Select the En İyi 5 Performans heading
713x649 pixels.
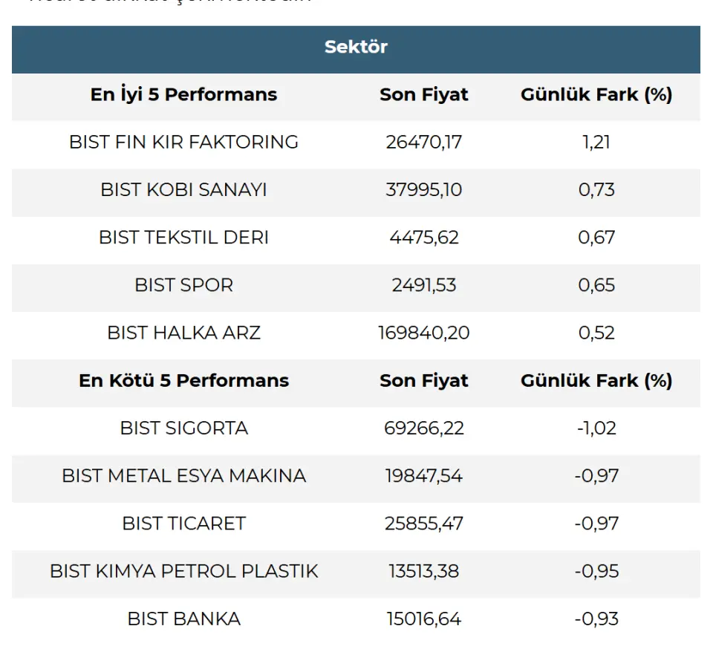183,95
